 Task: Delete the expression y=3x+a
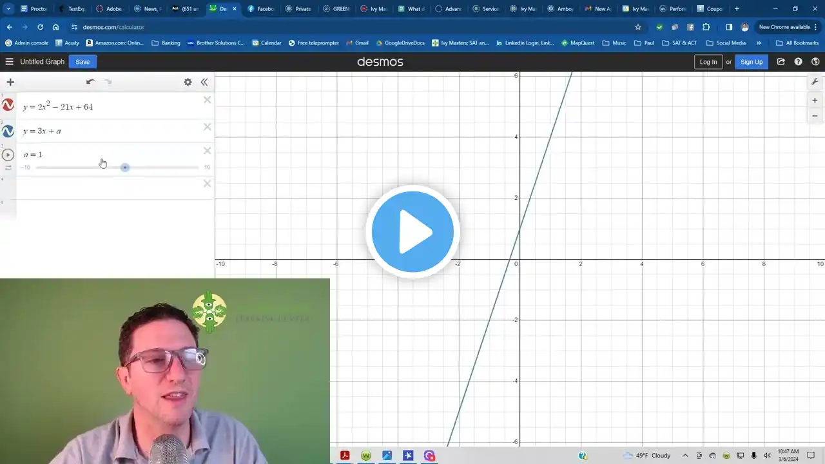(x=207, y=127)
